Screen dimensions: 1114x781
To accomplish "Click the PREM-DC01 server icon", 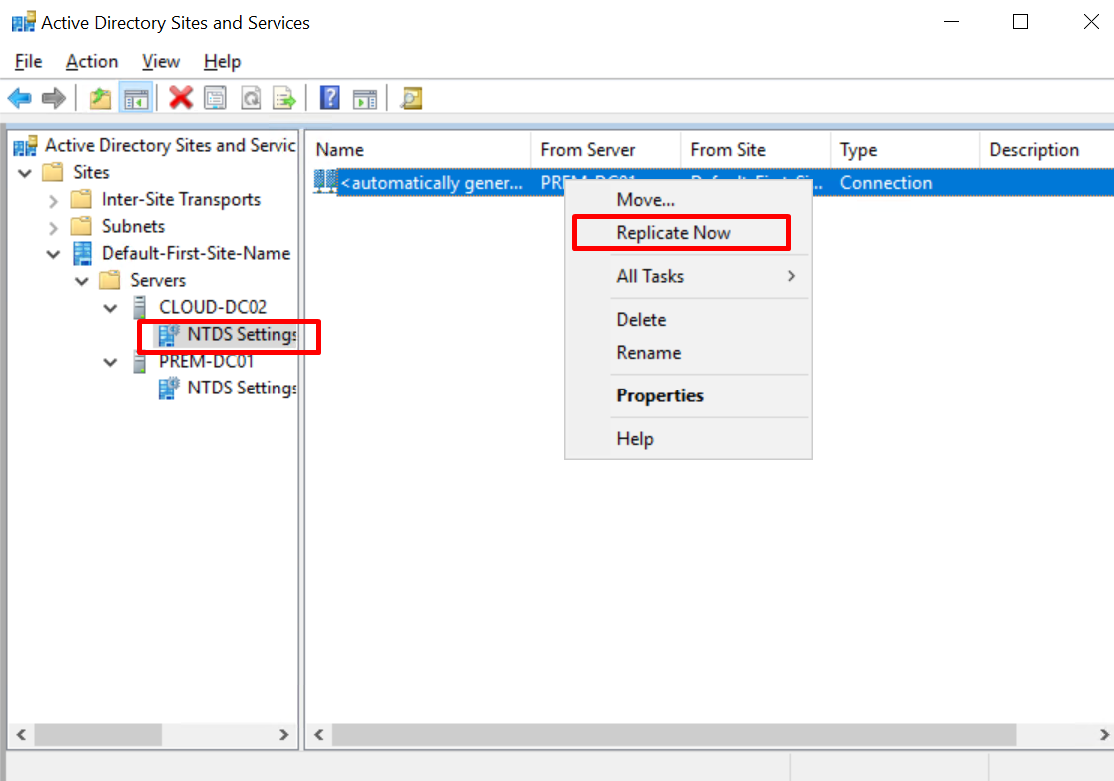I will pyautogui.click(x=140, y=361).
